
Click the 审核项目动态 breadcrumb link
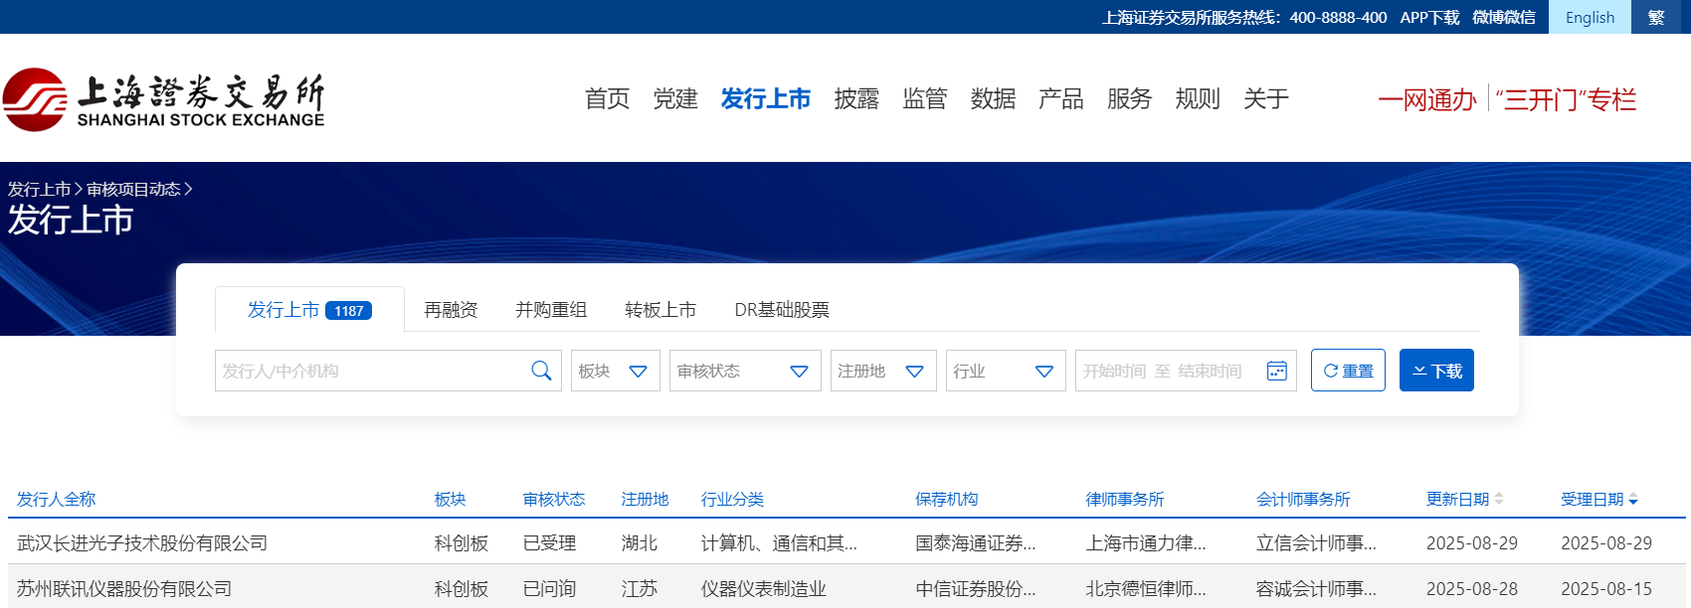pos(133,189)
